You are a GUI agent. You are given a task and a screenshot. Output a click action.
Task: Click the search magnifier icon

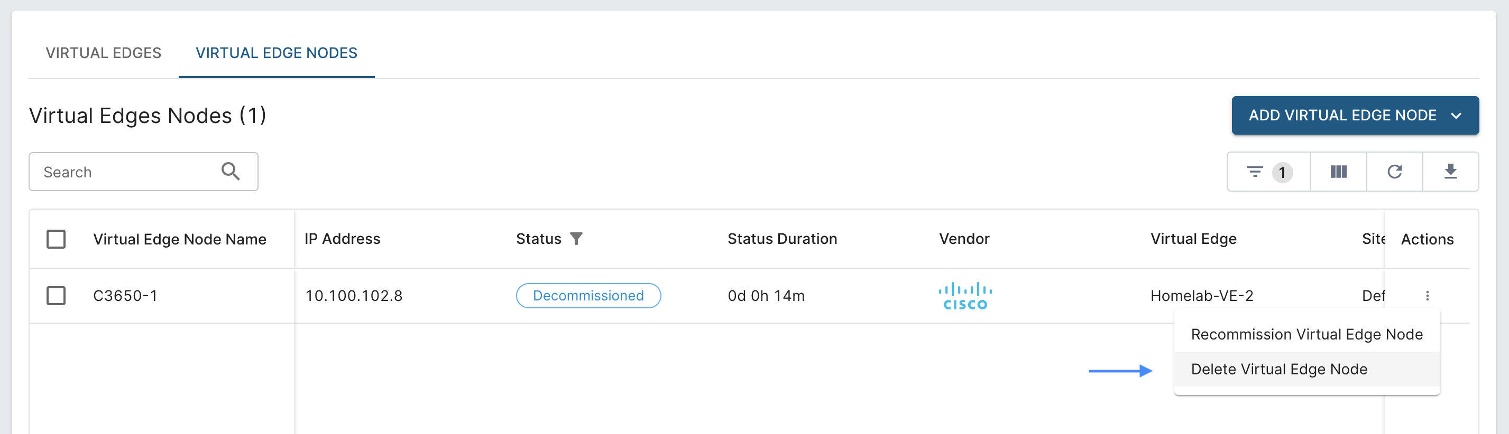[230, 172]
